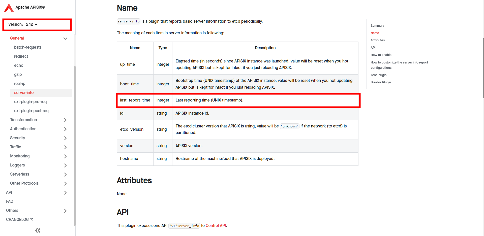
Task: Expand the Loggers category chevron
Action: pos(65,165)
